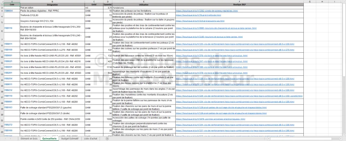Click the Patte de solivage PSG200/30/1,5 (gauche) cell
The height and width of the screenshot is (141, 346).
coord(52,108)
